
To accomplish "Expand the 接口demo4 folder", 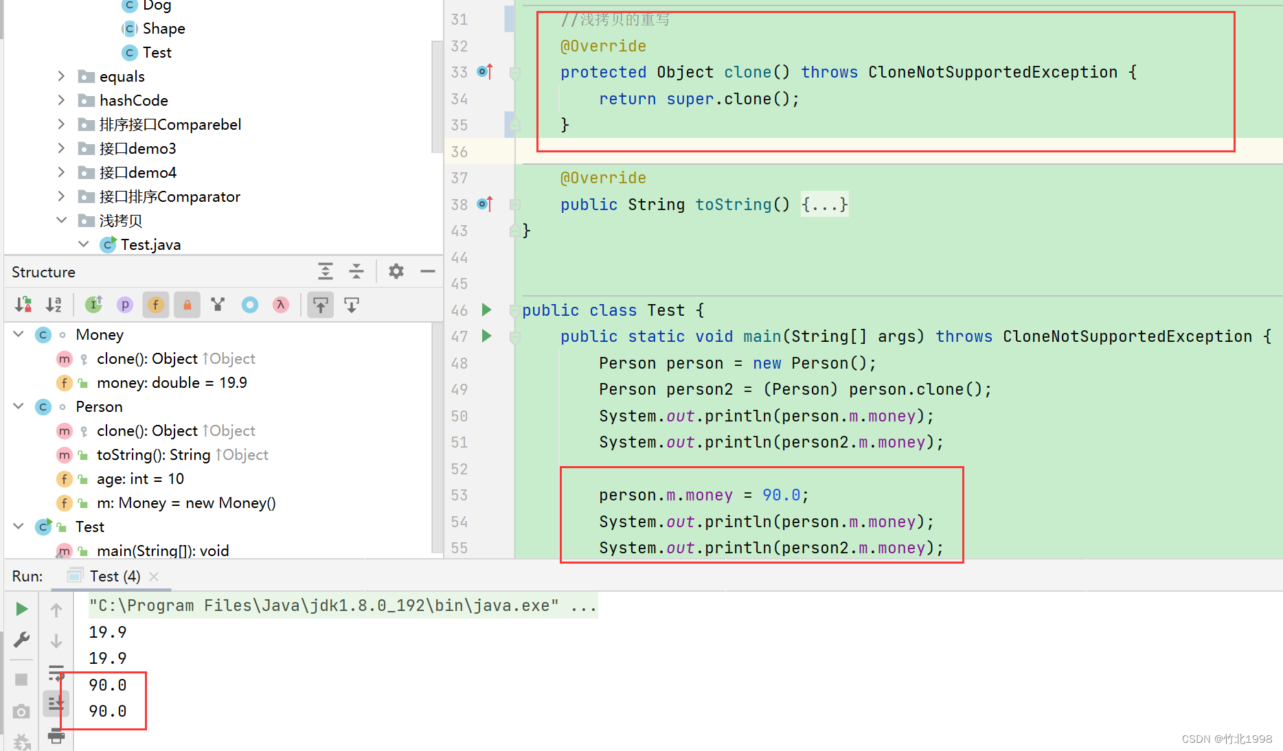I will coord(61,172).
